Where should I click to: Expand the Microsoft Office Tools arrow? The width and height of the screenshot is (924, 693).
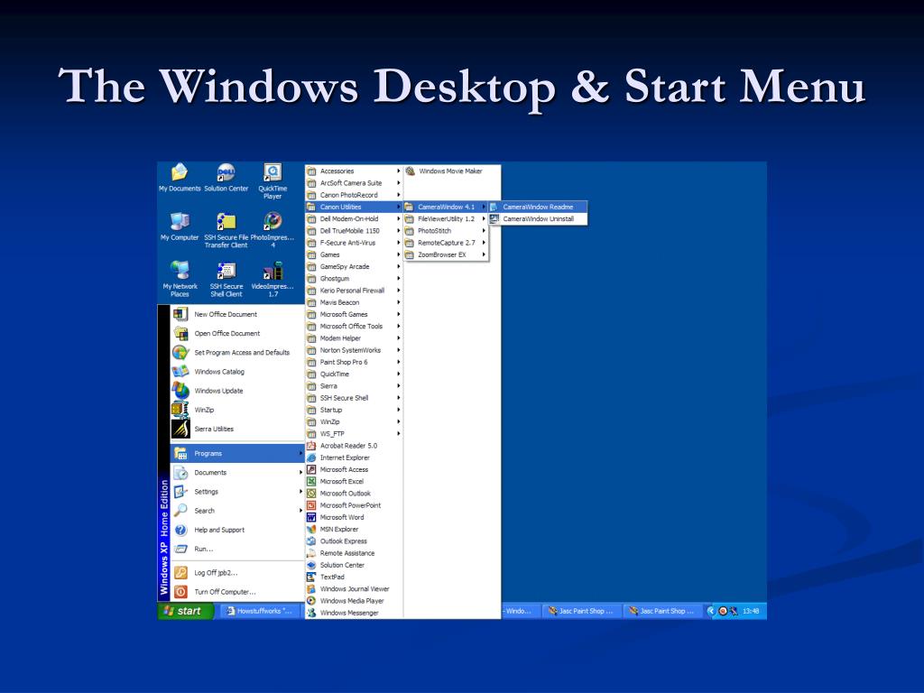coord(398,326)
